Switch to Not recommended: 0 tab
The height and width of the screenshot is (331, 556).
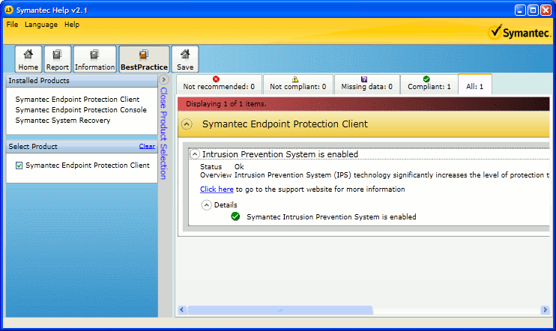point(219,85)
